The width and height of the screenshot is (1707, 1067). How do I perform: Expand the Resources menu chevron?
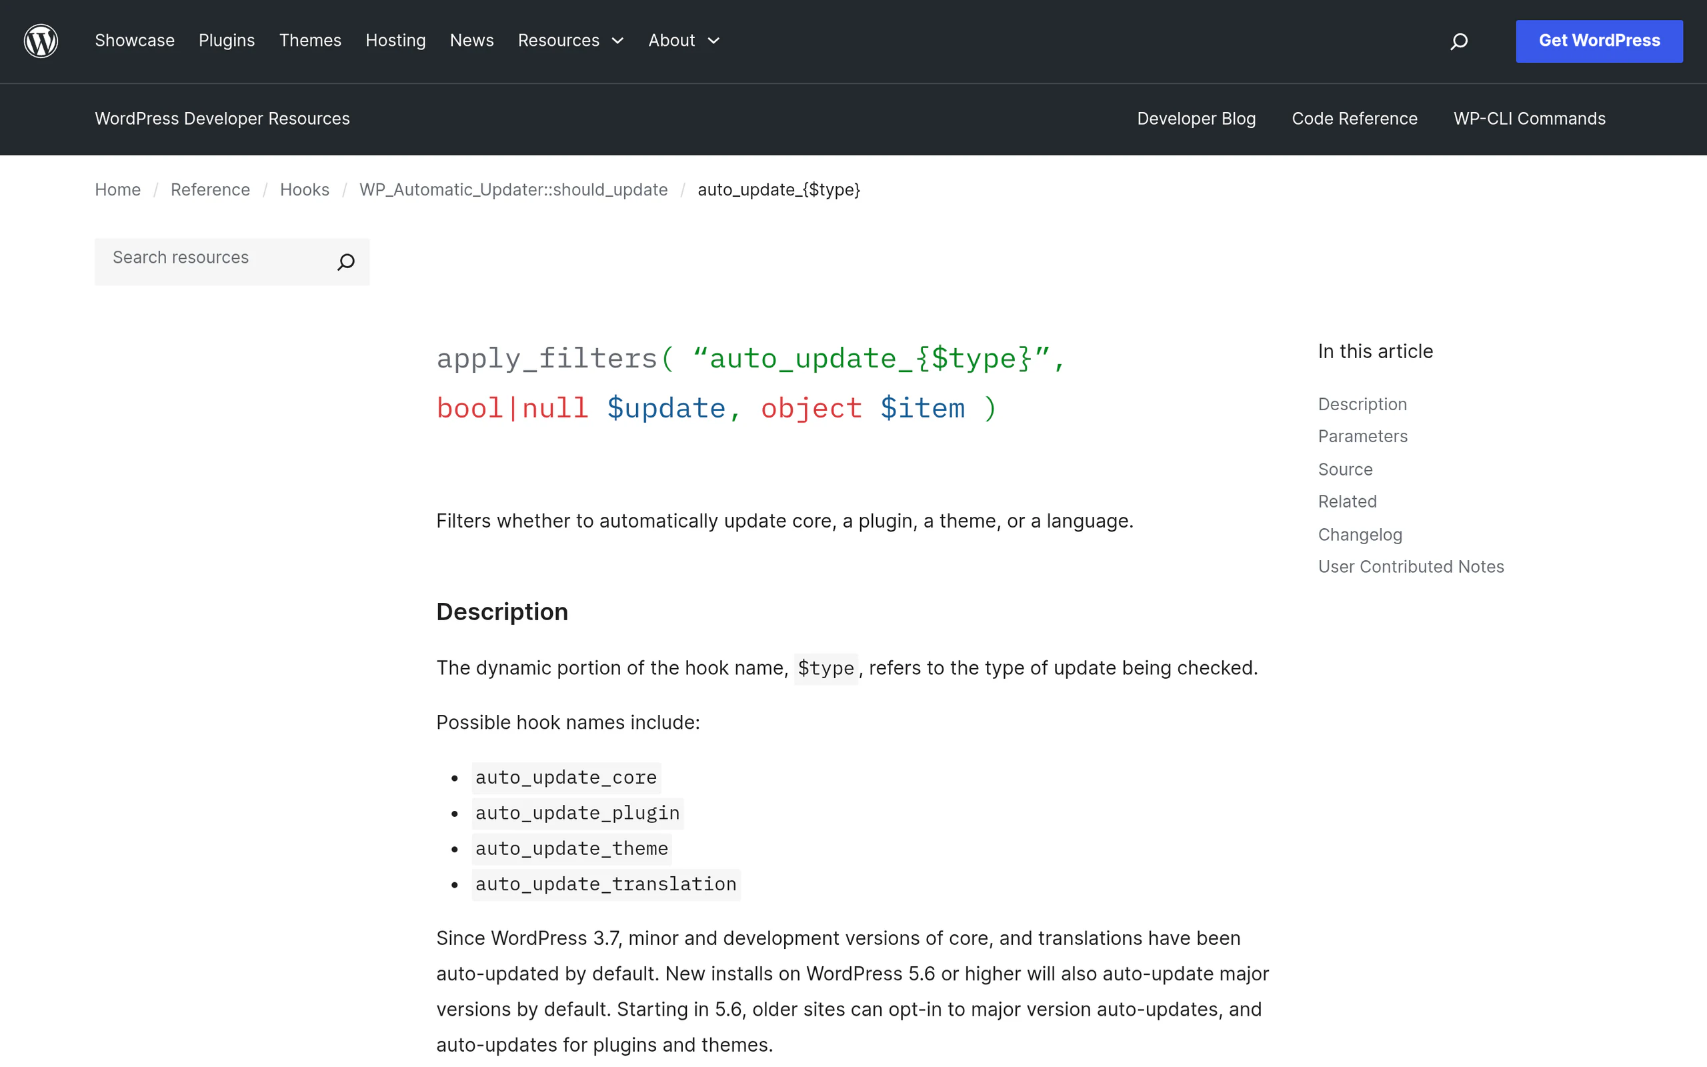(618, 41)
